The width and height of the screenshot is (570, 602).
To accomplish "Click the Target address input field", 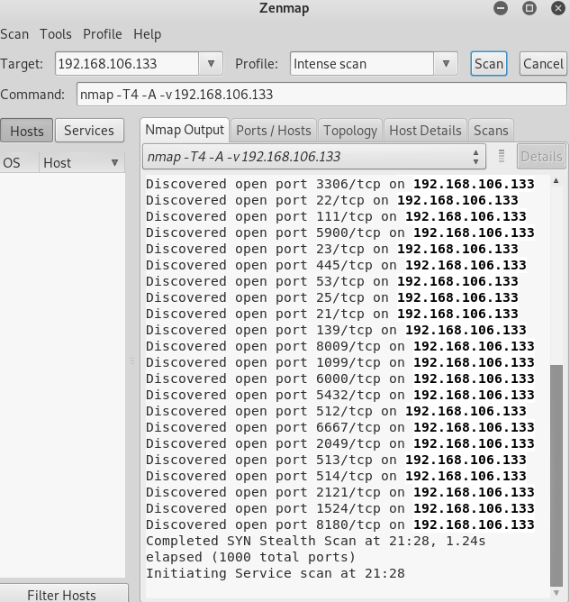I will 127,64.
